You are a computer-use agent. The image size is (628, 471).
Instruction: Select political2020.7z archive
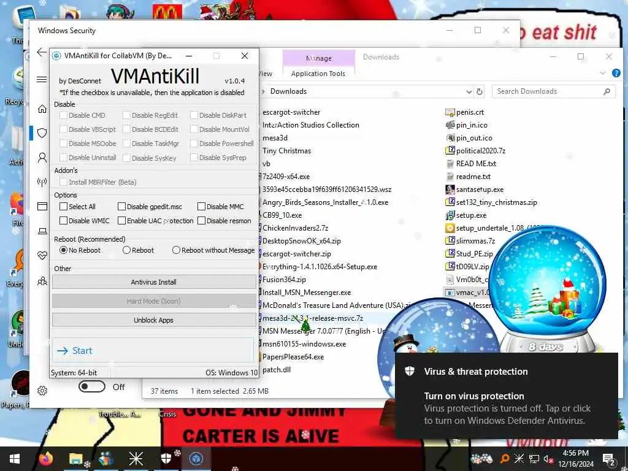pyautogui.click(x=475, y=151)
